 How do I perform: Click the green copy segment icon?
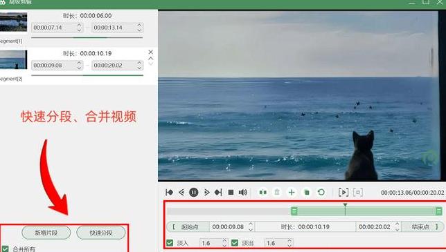click(307, 193)
